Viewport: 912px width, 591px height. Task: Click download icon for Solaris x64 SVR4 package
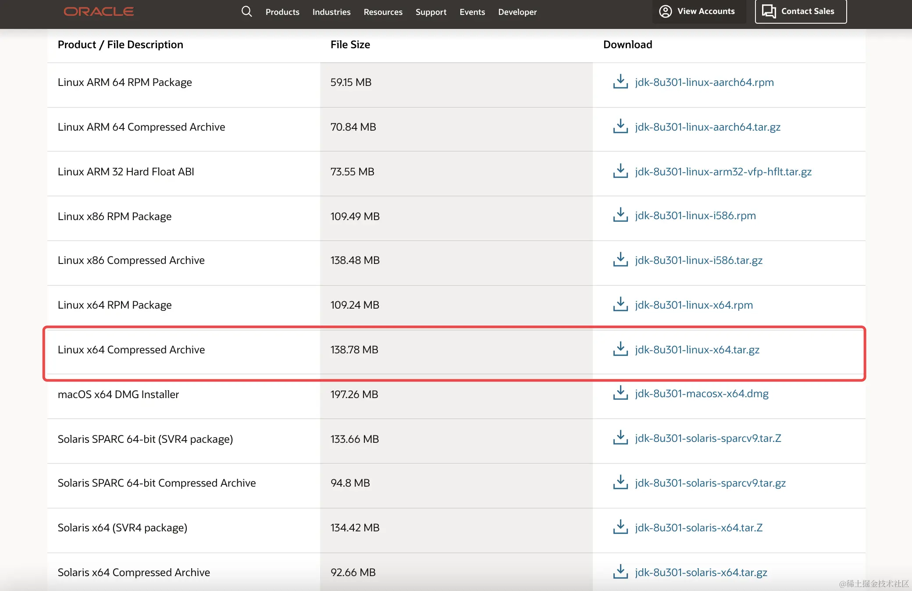coord(620,527)
